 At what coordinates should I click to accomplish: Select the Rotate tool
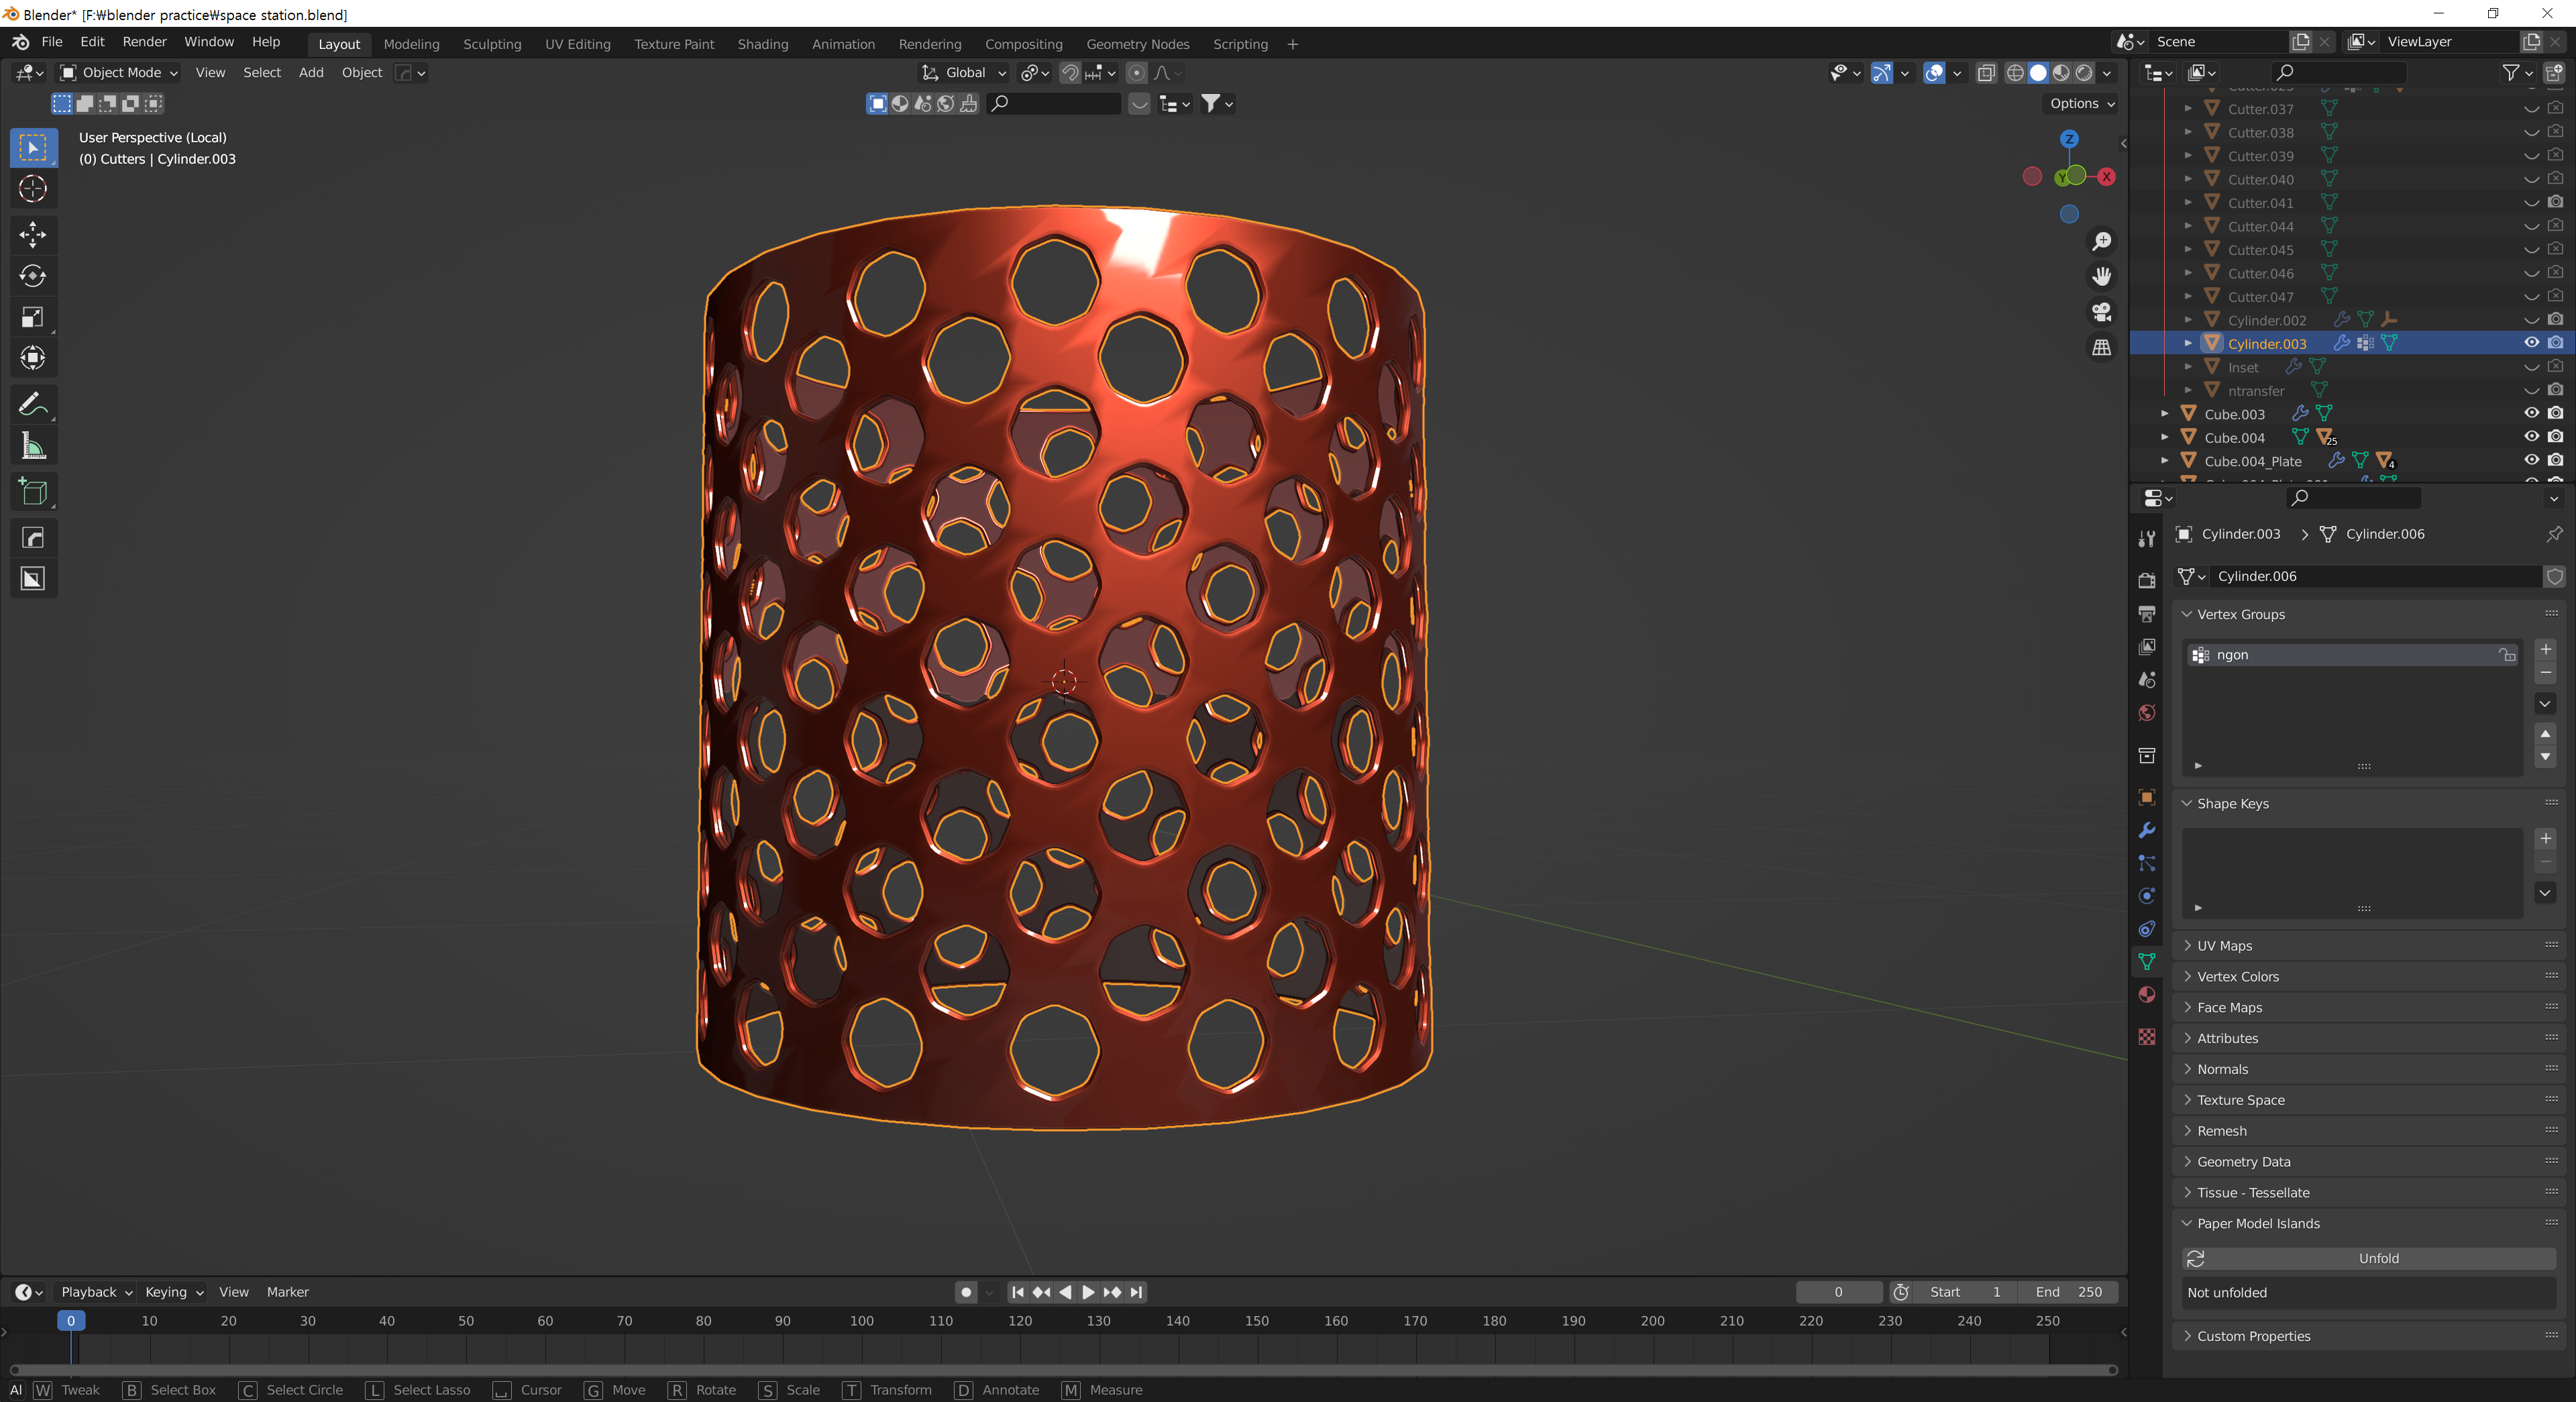(x=33, y=276)
